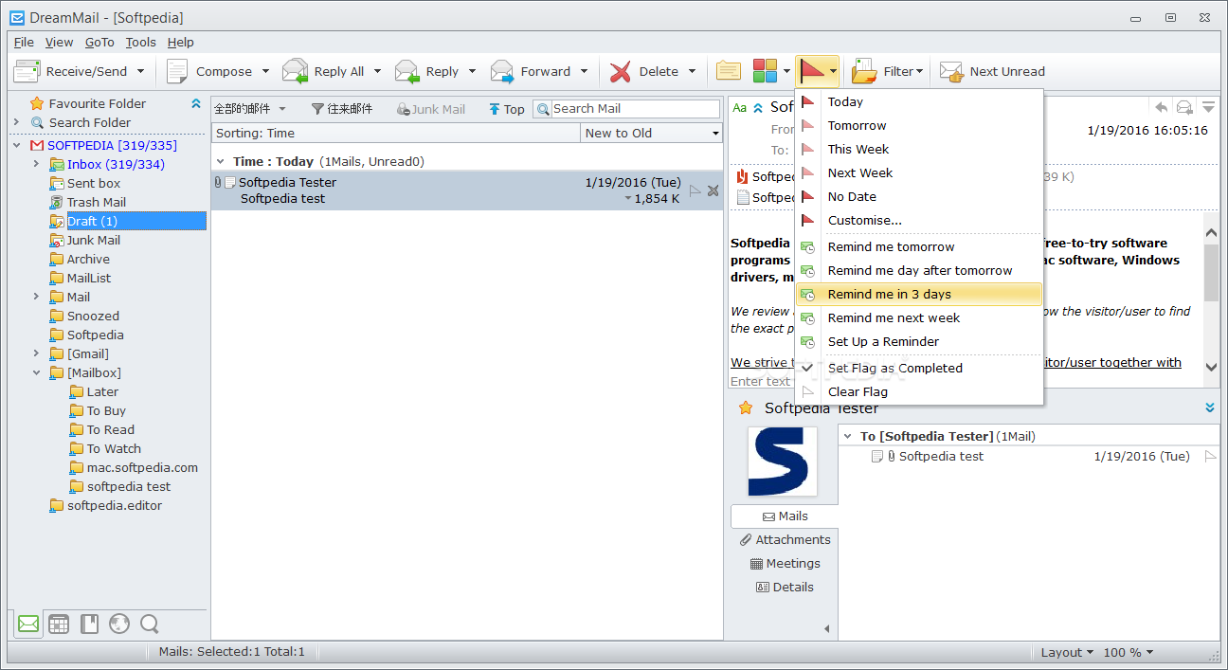Click the Compose new mail icon
This screenshot has width=1228, height=670.
tap(177, 71)
